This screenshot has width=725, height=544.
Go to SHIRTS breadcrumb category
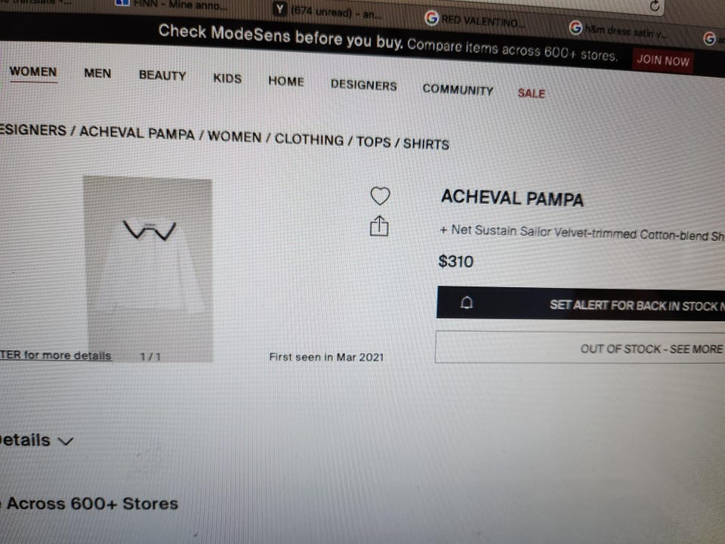click(x=426, y=144)
